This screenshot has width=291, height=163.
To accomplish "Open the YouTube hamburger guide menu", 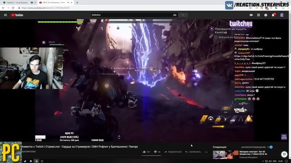I will coord(5,15).
